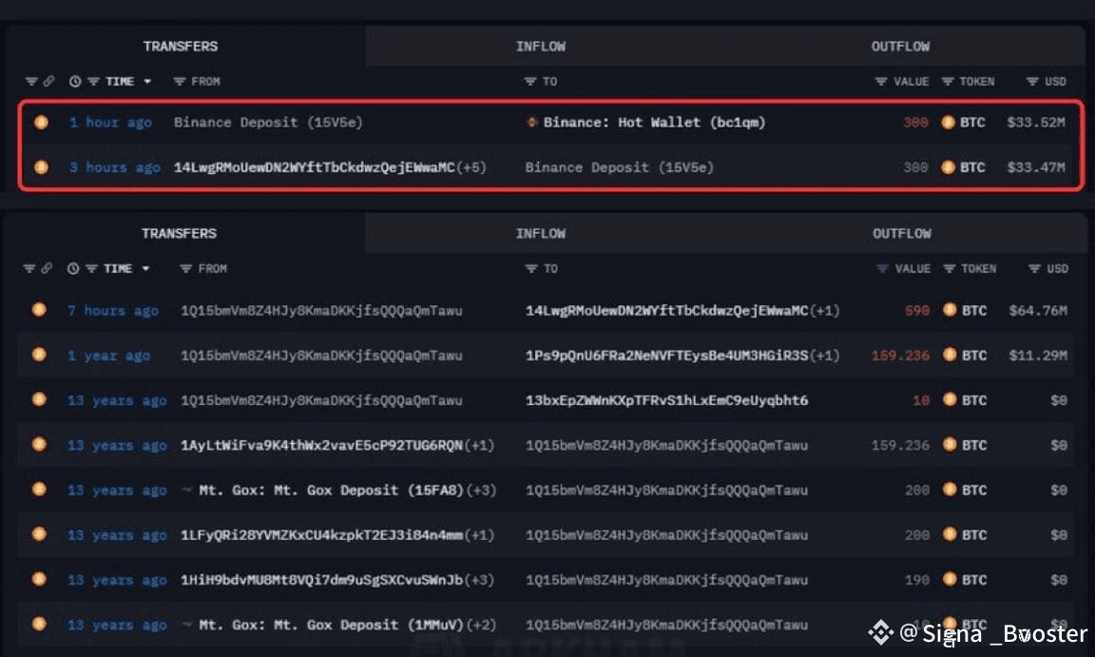Open the INFLOW tab in the upper panel
This screenshot has width=1095, height=657.
coord(541,46)
